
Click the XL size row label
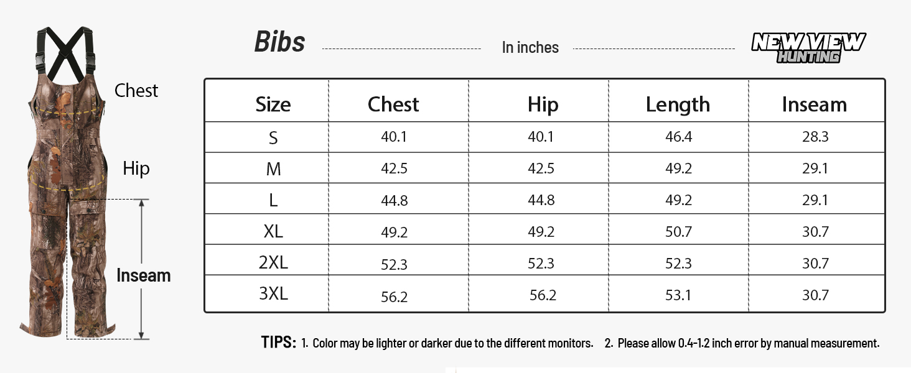click(x=273, y=231)
